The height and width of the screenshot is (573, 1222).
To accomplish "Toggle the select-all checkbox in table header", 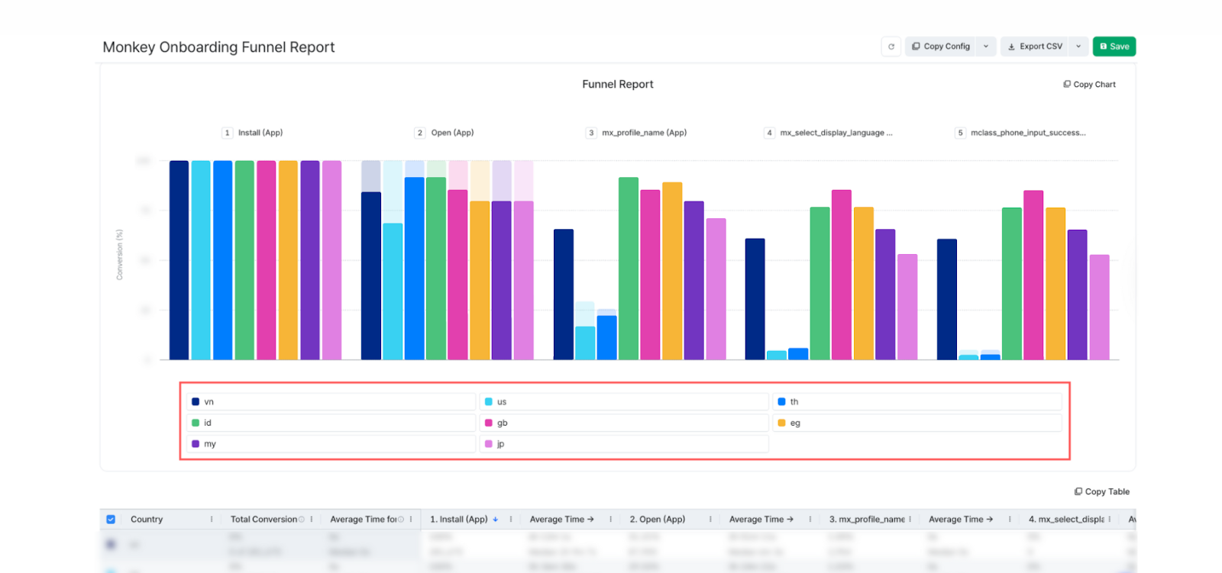I will (x=111, y=520).
